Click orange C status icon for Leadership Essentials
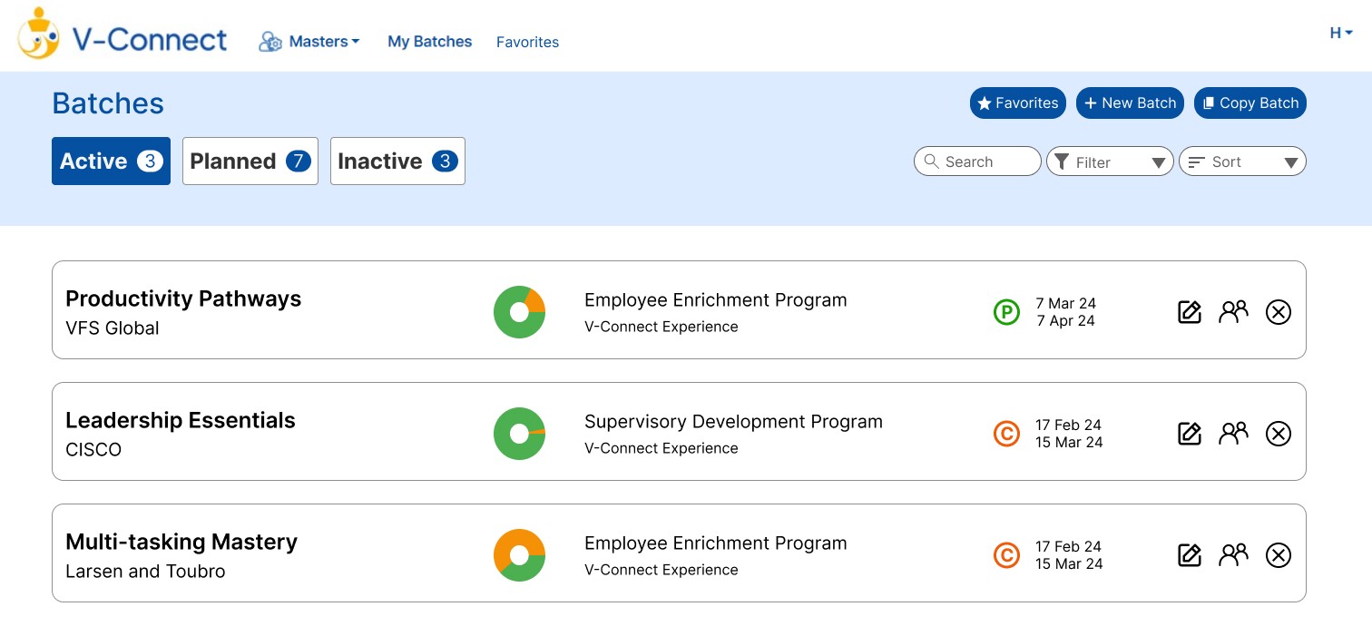This screenshot has height=636, width=1372. [x=1006, y=434]
